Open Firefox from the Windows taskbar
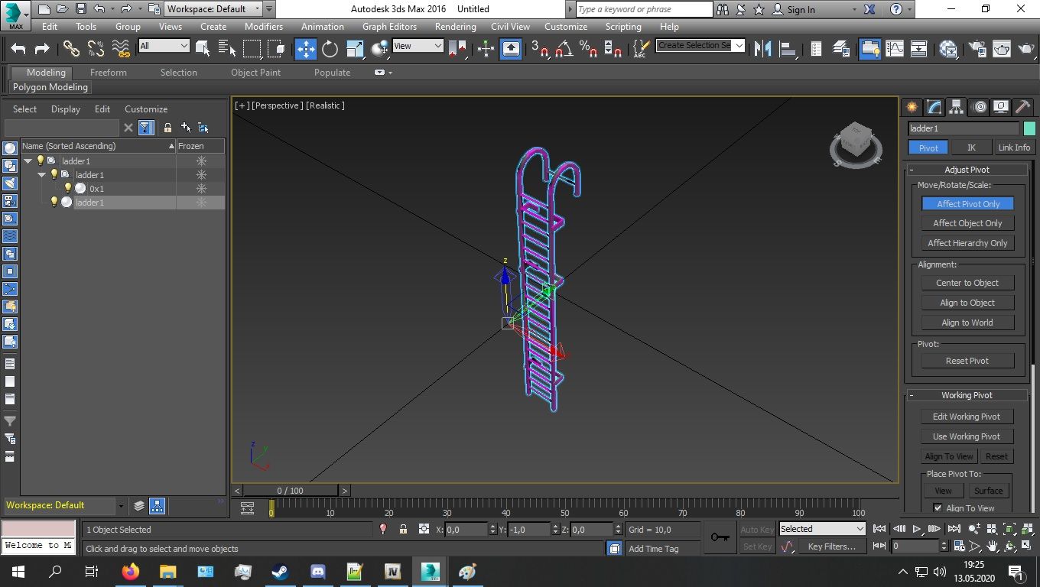The image size is (1040, 587). (131, 572)
